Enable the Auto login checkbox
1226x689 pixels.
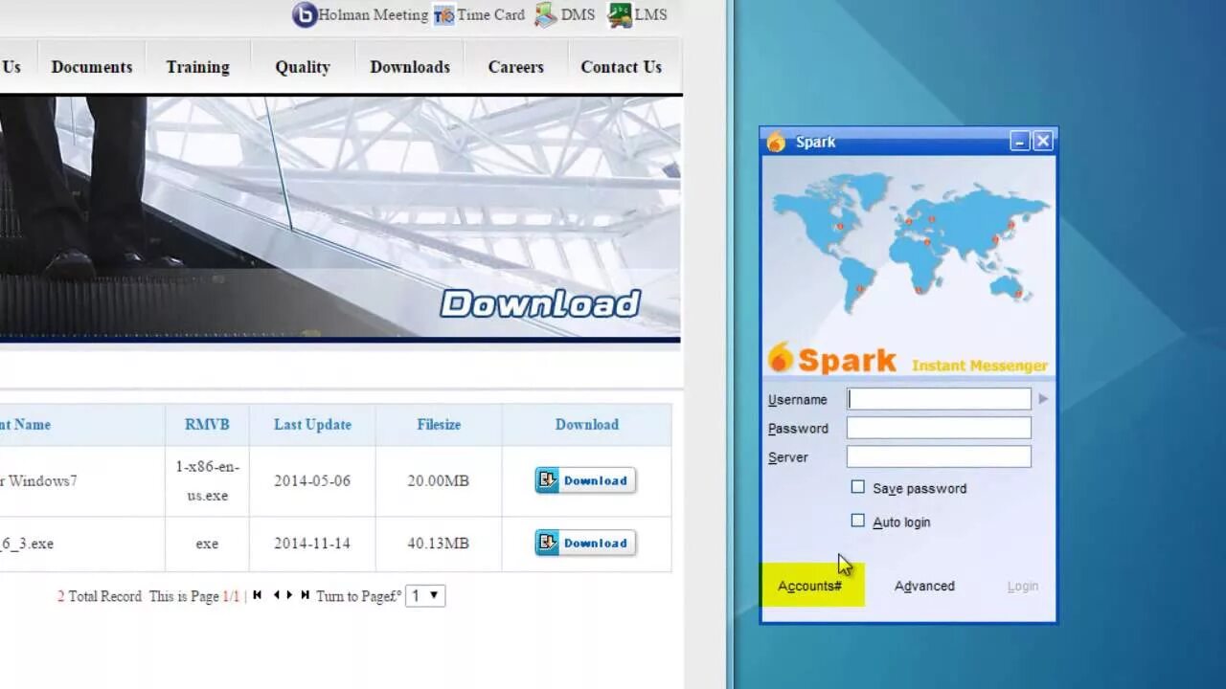point(857,521)
